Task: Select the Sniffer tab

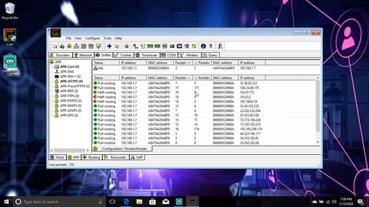Action: pos(104,55)
